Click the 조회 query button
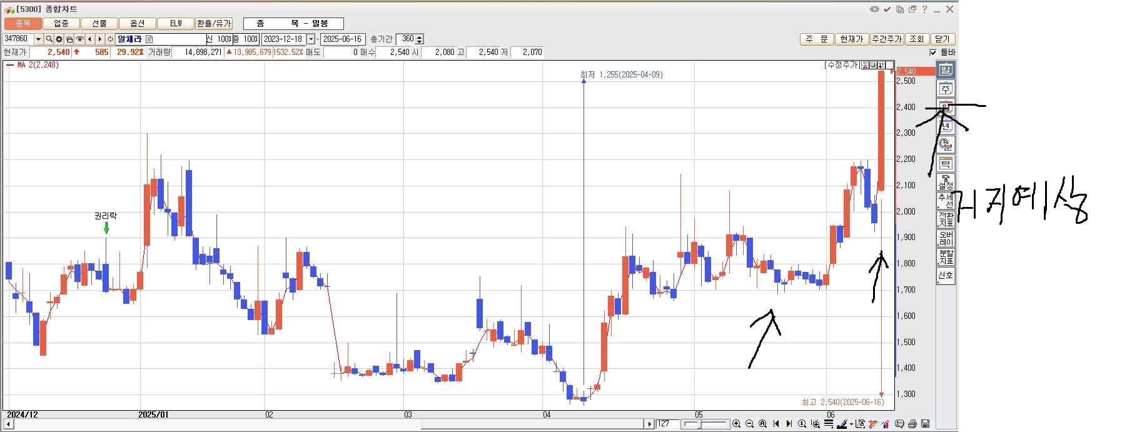 pyautogui.click(x=916, y=39)
